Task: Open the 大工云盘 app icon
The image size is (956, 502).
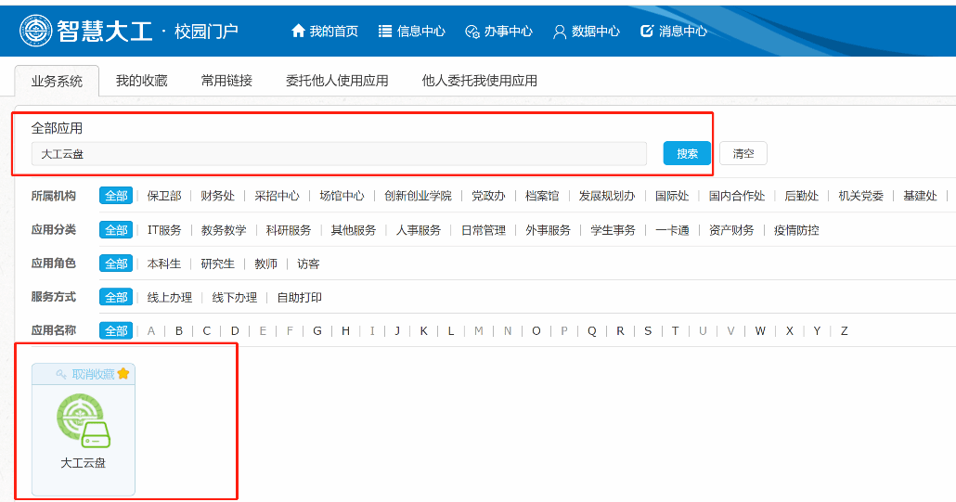Action: coord(84,421)
